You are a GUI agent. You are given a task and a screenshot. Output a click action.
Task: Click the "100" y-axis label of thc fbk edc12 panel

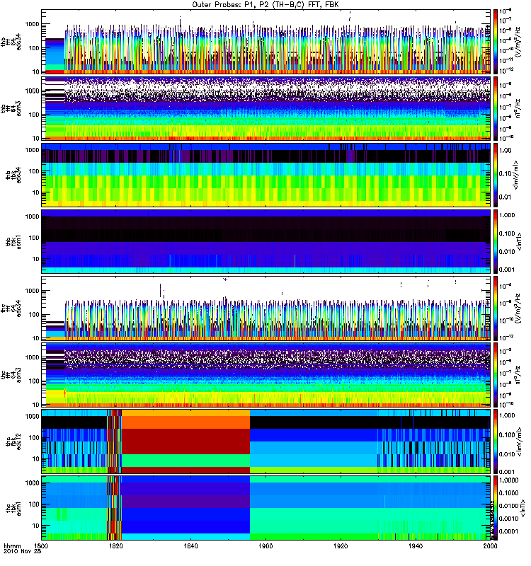coord(34,438)
